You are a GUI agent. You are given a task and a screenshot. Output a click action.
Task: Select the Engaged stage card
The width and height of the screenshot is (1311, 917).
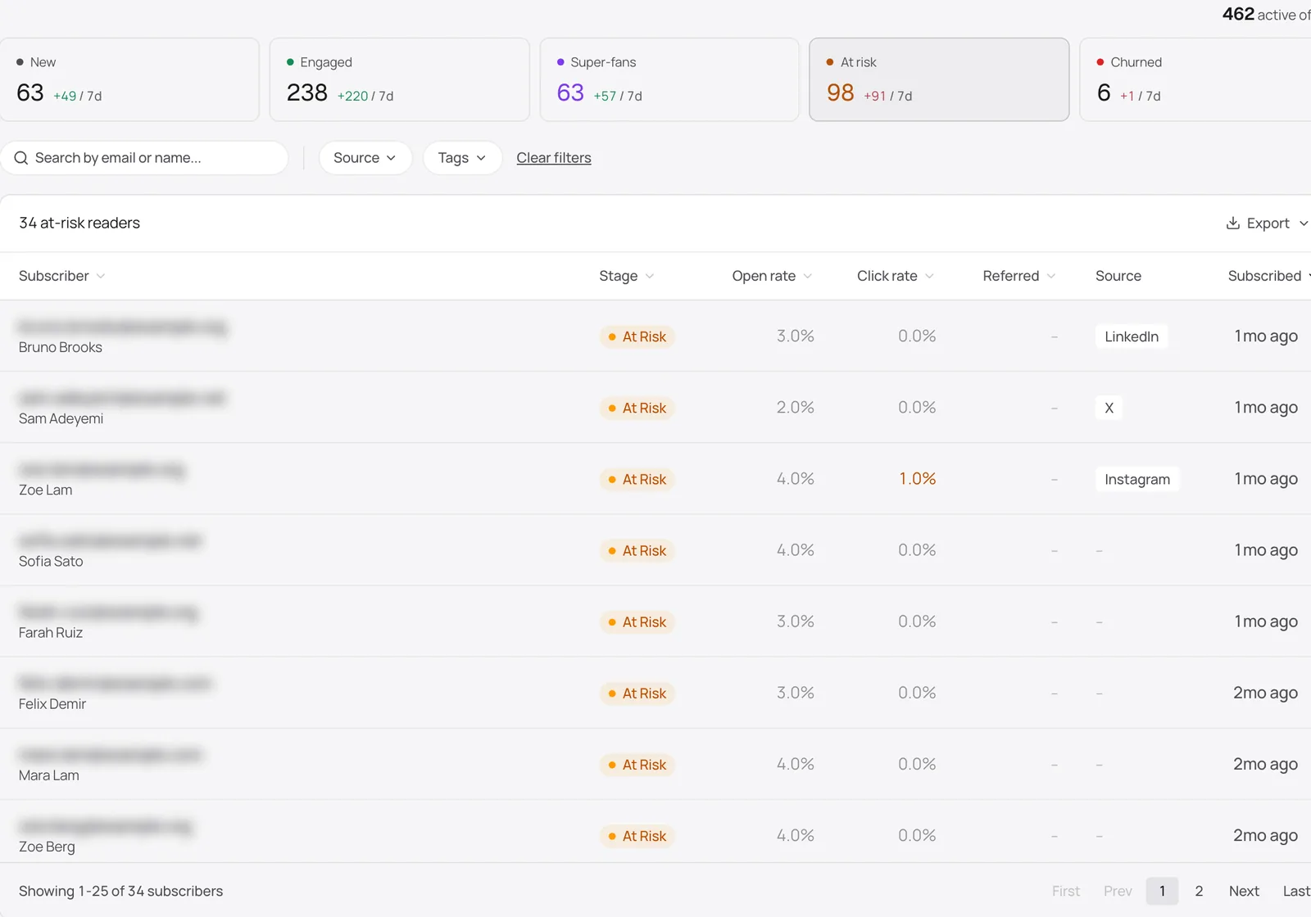coord(400,79)
